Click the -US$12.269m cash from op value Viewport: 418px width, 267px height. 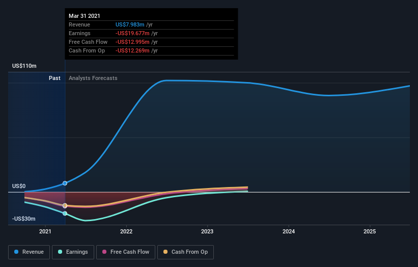[x=132, y=50]
